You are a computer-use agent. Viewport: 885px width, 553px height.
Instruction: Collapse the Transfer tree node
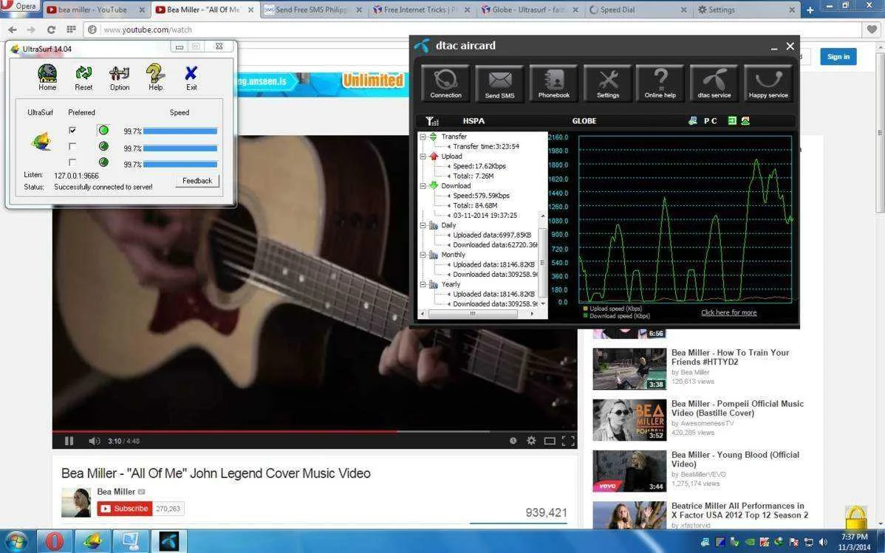423,137
